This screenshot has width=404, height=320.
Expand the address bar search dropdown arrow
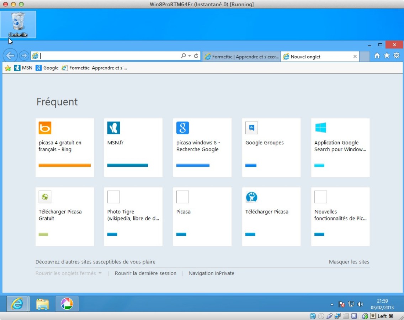190,56
